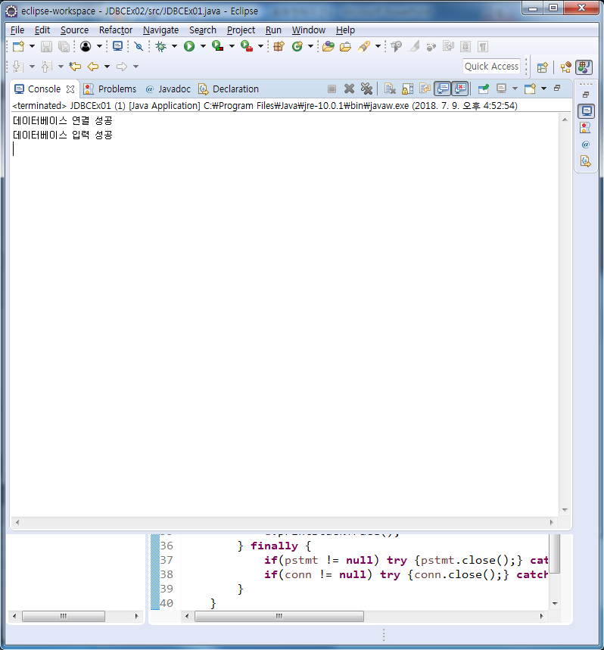This screenshot has width=604, height=650.
Task: Click Remove Launch single X icon
Action: (x=350, y=89)
